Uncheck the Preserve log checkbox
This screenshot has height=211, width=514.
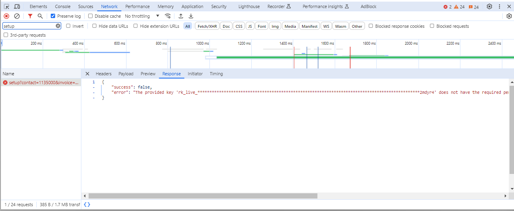[x=53, y=16]
